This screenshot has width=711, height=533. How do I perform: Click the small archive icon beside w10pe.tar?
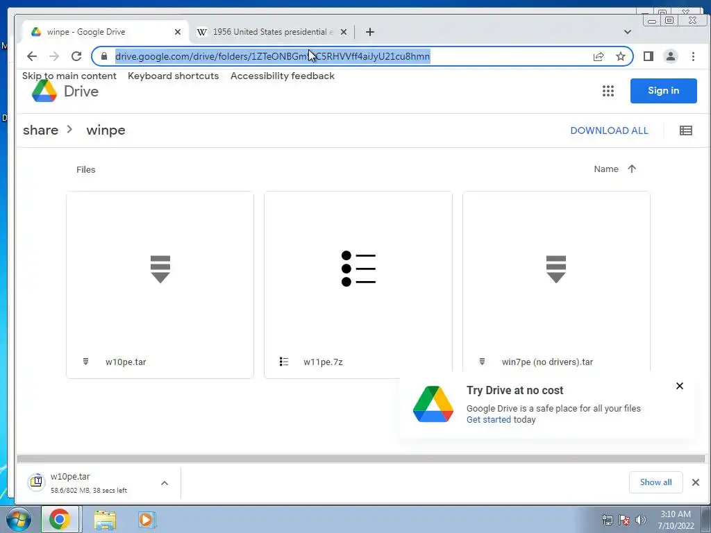[x=85, y=362]
